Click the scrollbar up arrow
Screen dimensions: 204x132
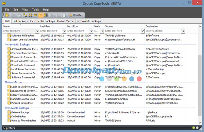coord(200,26)
